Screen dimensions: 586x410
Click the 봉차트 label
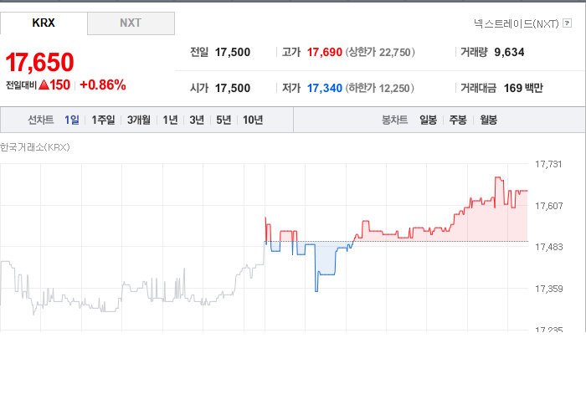click(394, 120)
